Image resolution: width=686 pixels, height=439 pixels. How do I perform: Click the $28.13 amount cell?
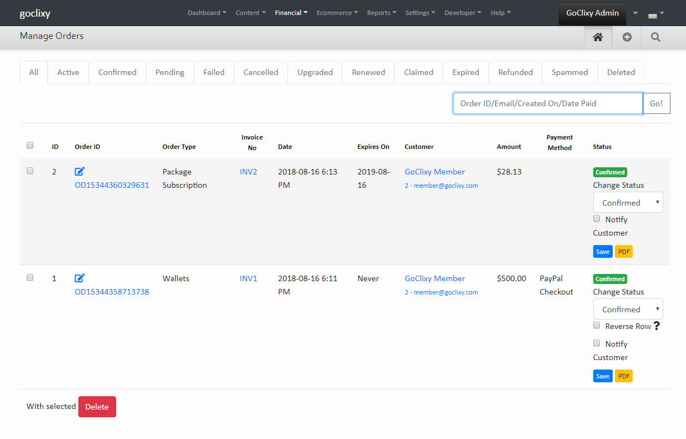click(x=509, y=172)
